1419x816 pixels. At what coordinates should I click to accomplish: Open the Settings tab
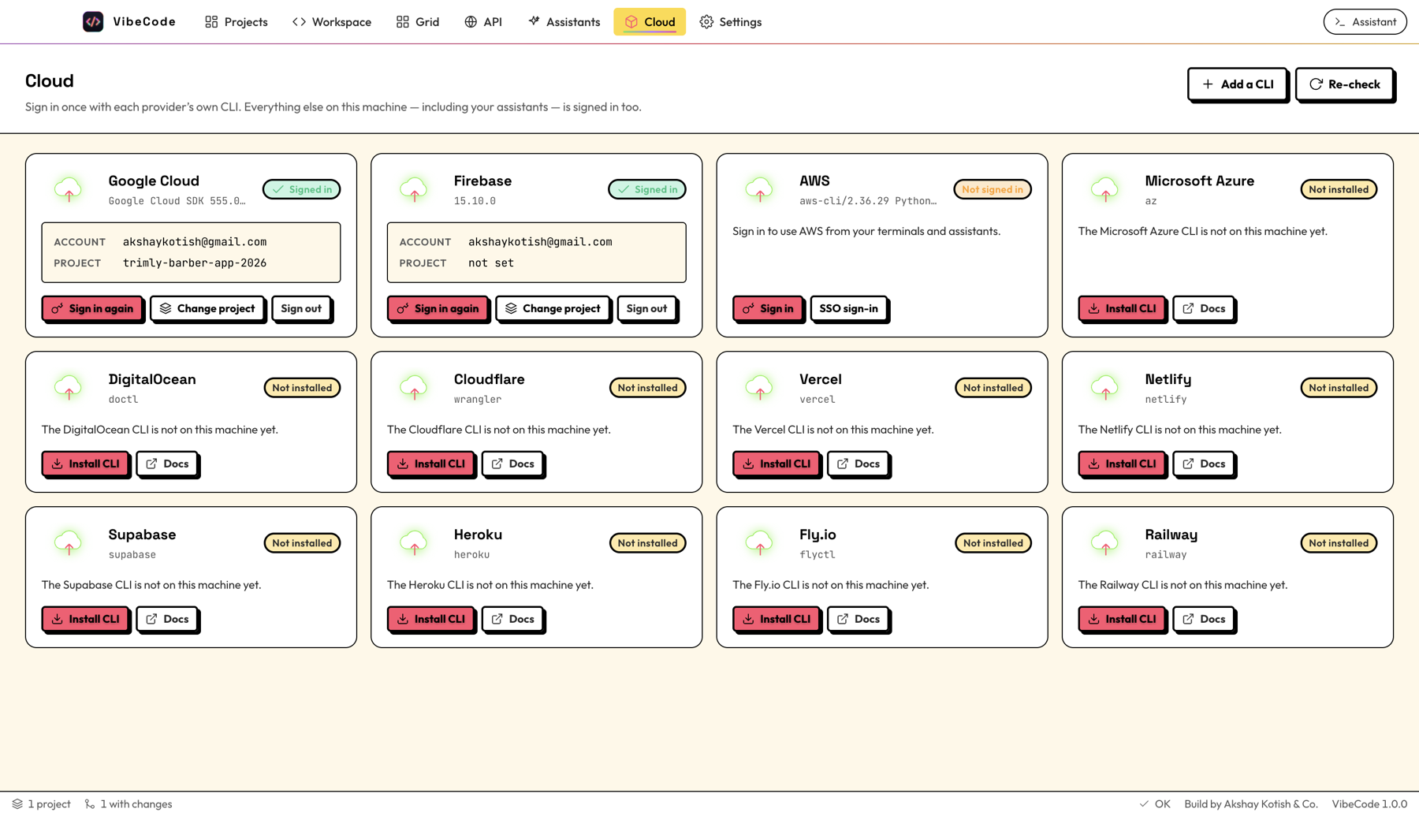point(731,21)
